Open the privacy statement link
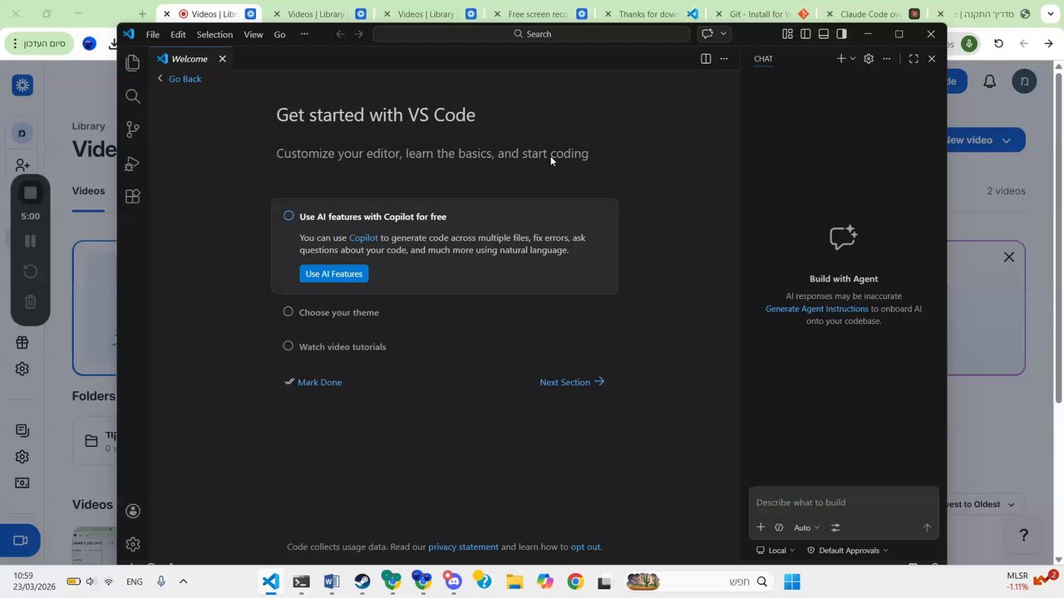Screen dimensions: 1064x598 463,547
